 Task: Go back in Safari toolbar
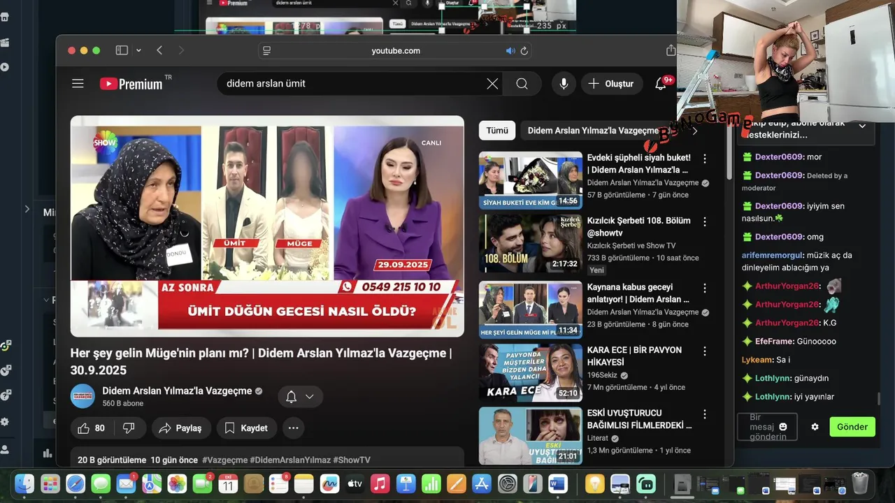159,50
